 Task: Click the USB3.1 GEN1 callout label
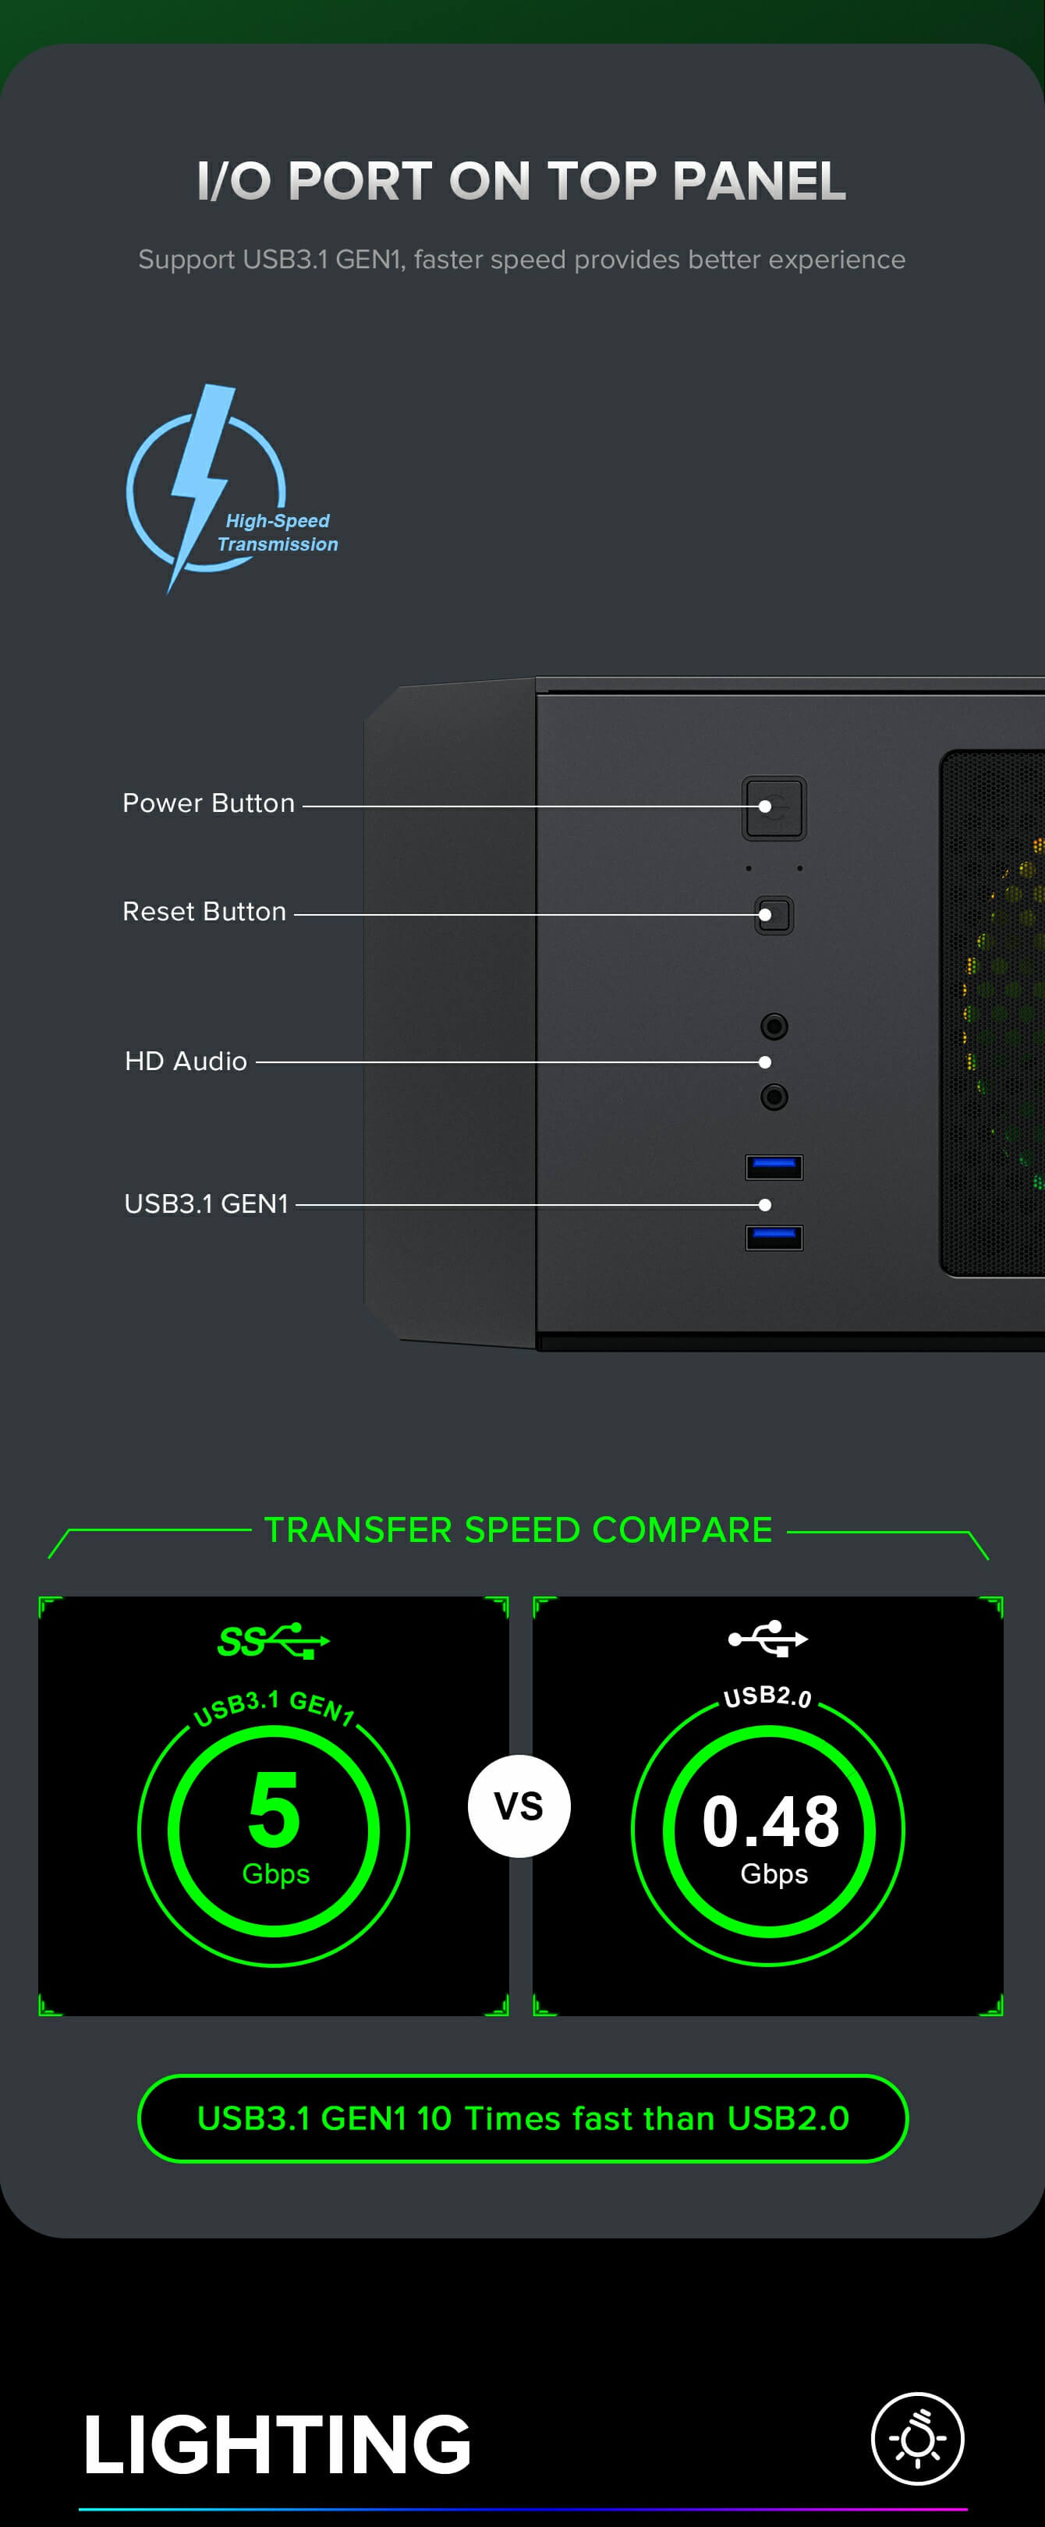click(x=206, y=1203)
